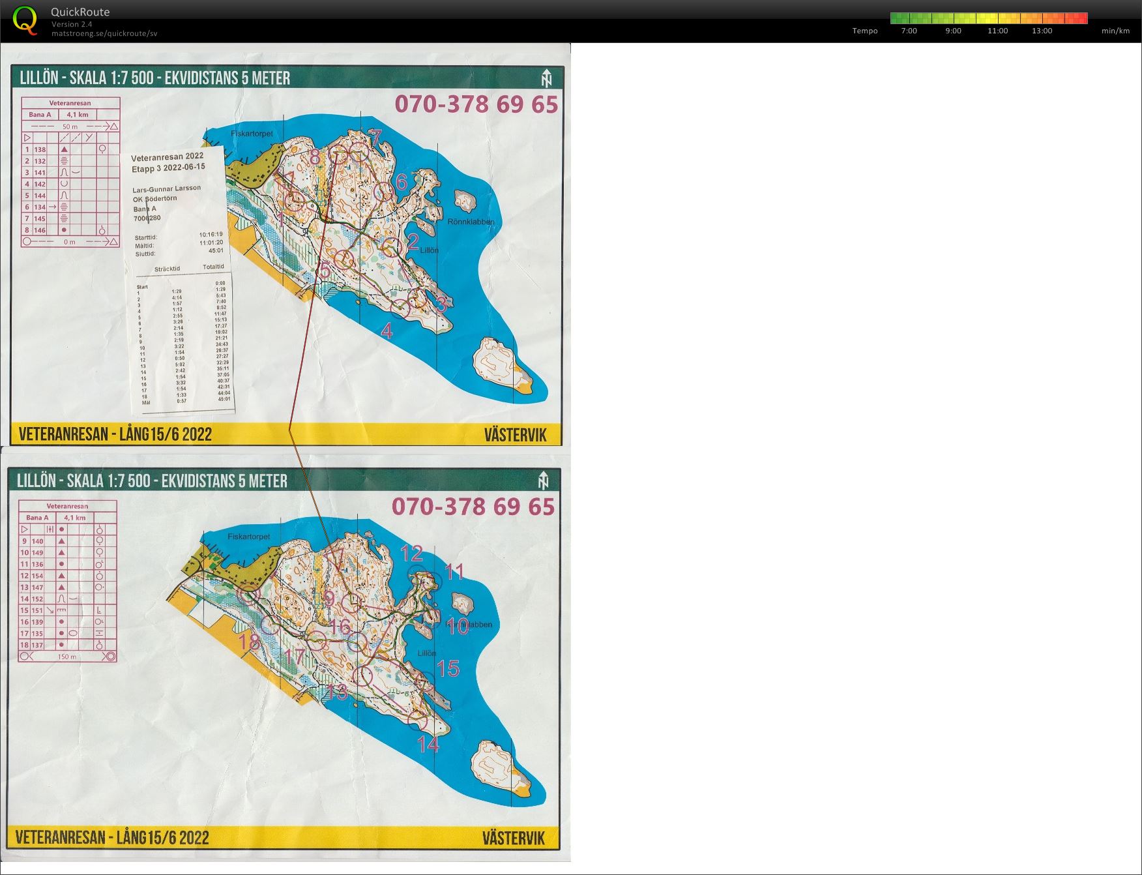Click 'Fiskartorpet' label on second map

point(249,537)
